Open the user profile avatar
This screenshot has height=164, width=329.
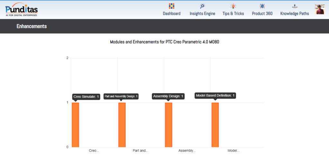point(320,9)
